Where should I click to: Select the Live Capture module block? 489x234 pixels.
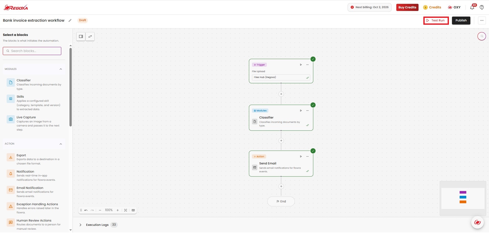34,123
